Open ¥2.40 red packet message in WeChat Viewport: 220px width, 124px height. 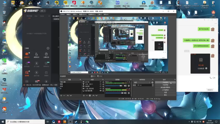pos(200,64)
